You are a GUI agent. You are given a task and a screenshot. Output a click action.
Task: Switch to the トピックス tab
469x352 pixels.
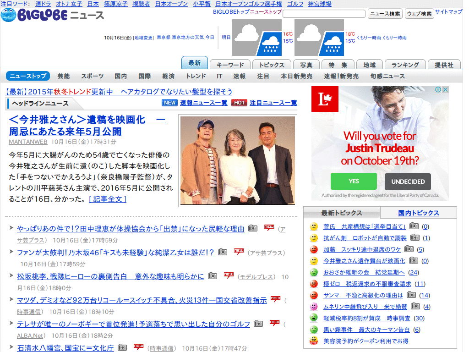click(272, 65)
